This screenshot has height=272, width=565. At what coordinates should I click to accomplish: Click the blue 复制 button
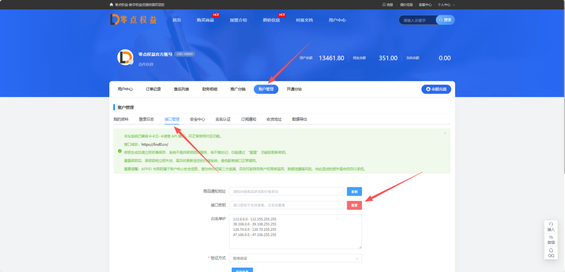click(x=354, y=192)
